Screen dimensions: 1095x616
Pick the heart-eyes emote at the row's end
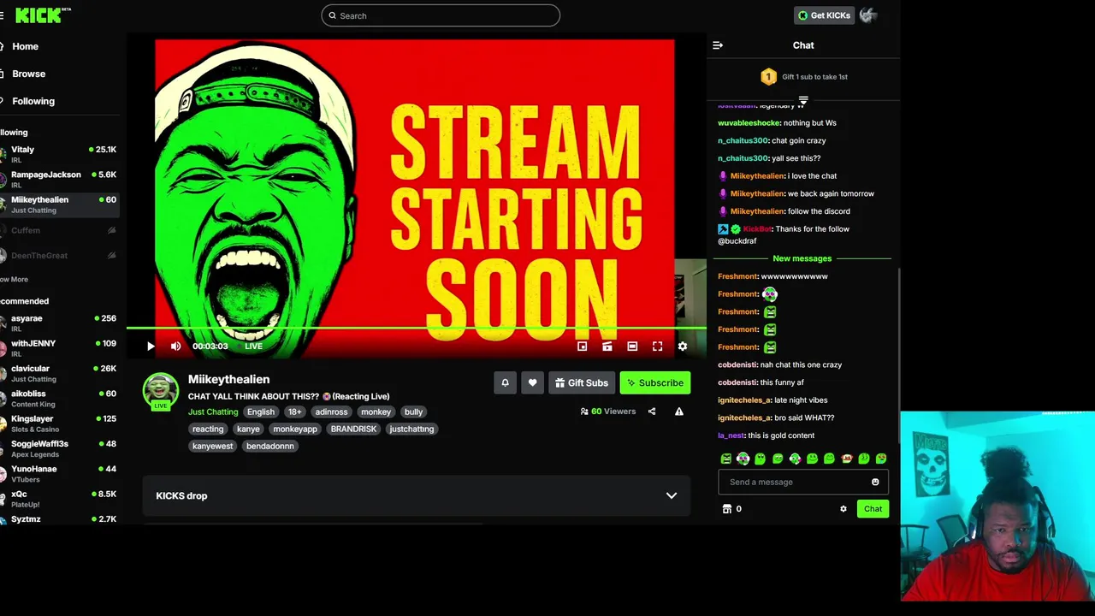coord(881,459)
